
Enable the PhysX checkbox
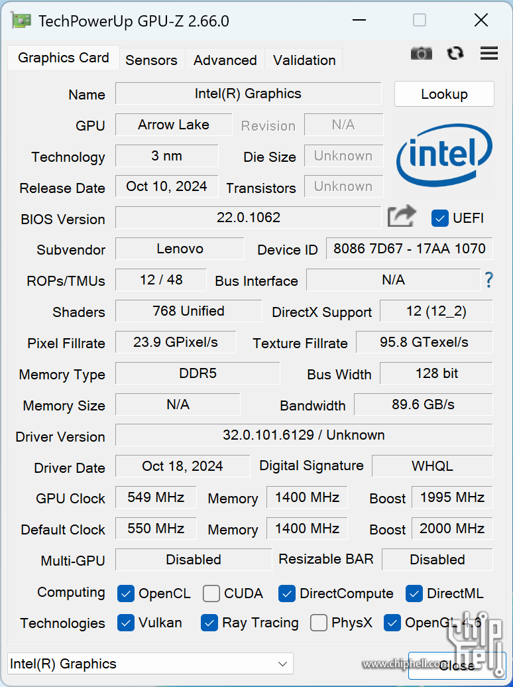[319, 623]
